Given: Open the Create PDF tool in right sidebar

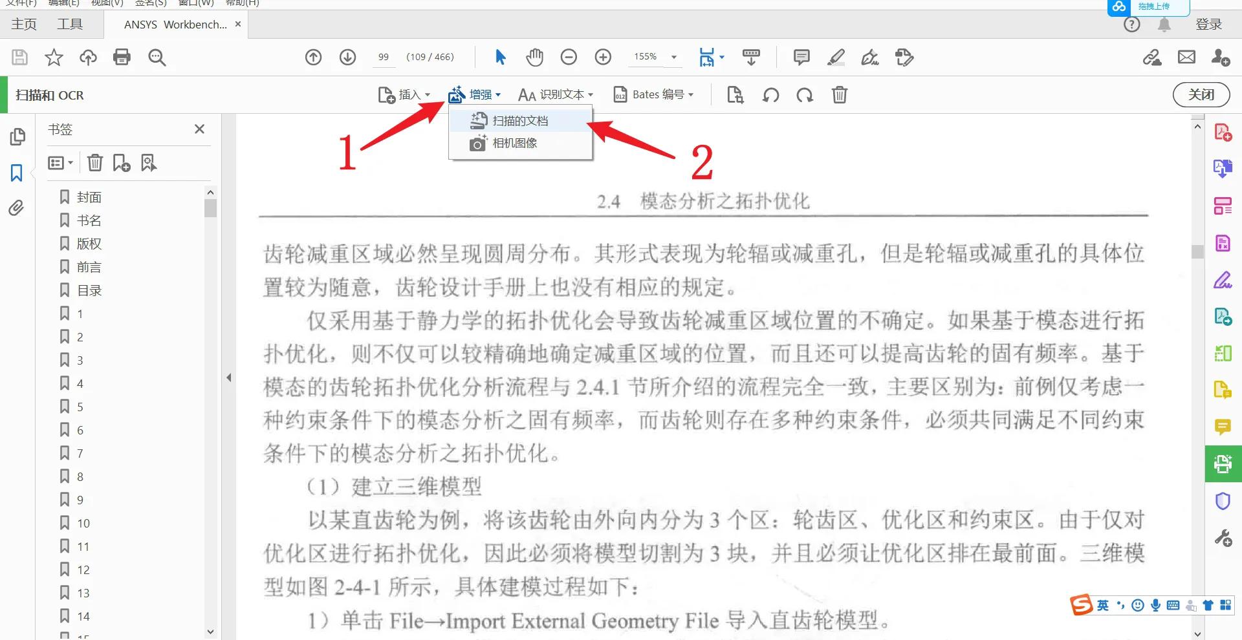Looking at the screenshot, I should (x=1223, y=132).
